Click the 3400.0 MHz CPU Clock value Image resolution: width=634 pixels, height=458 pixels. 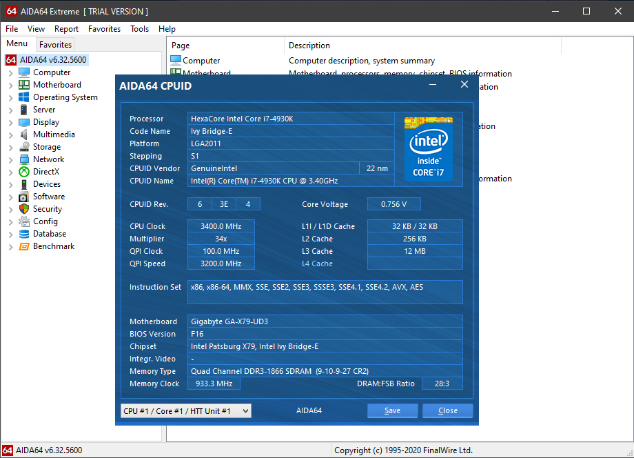pos(221,226)
